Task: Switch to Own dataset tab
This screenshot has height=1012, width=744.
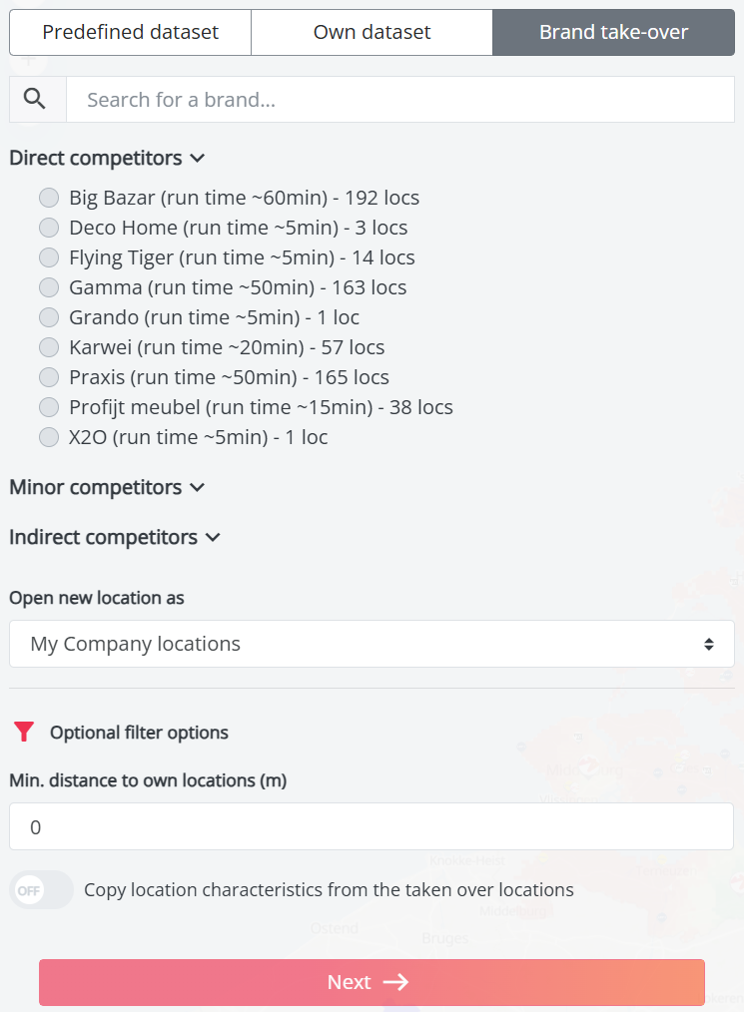Action: pos(372,32)
